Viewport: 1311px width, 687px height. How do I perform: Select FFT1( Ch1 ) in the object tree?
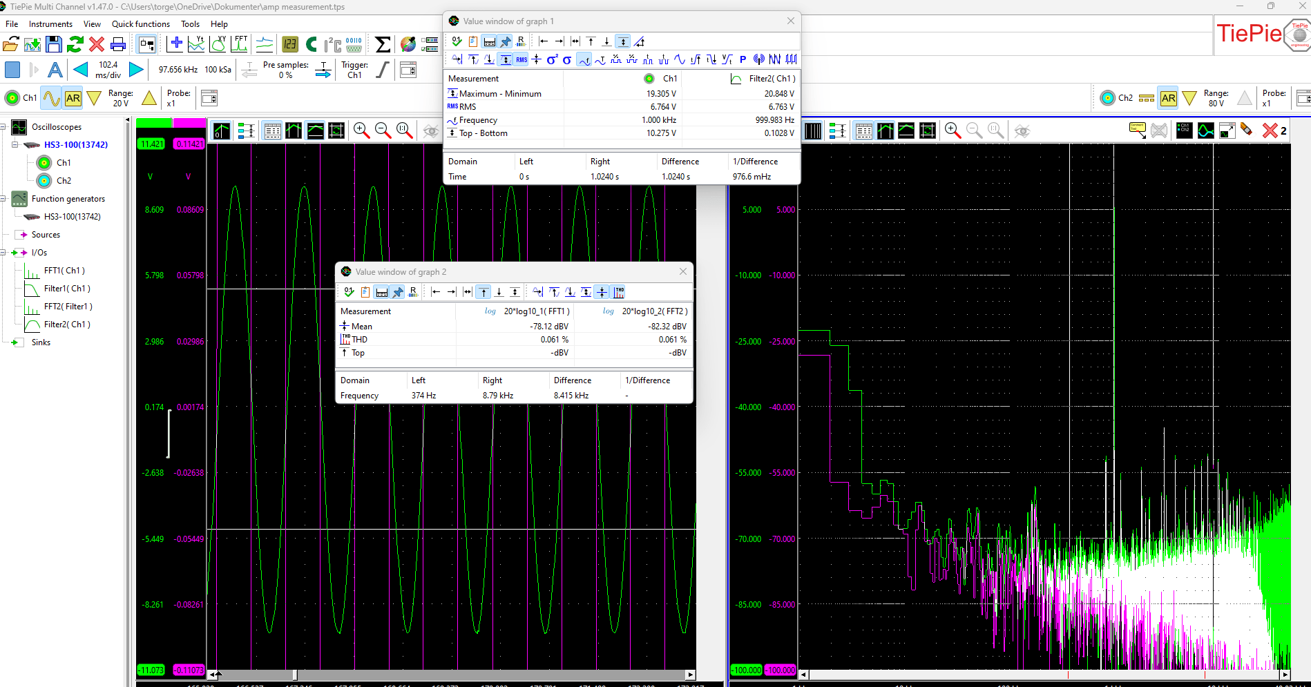(x=64, y=271)
